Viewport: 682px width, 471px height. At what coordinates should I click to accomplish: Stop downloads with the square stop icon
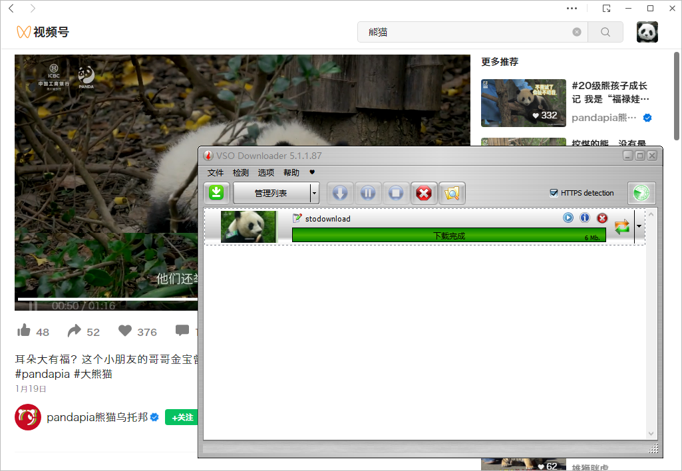396,193
